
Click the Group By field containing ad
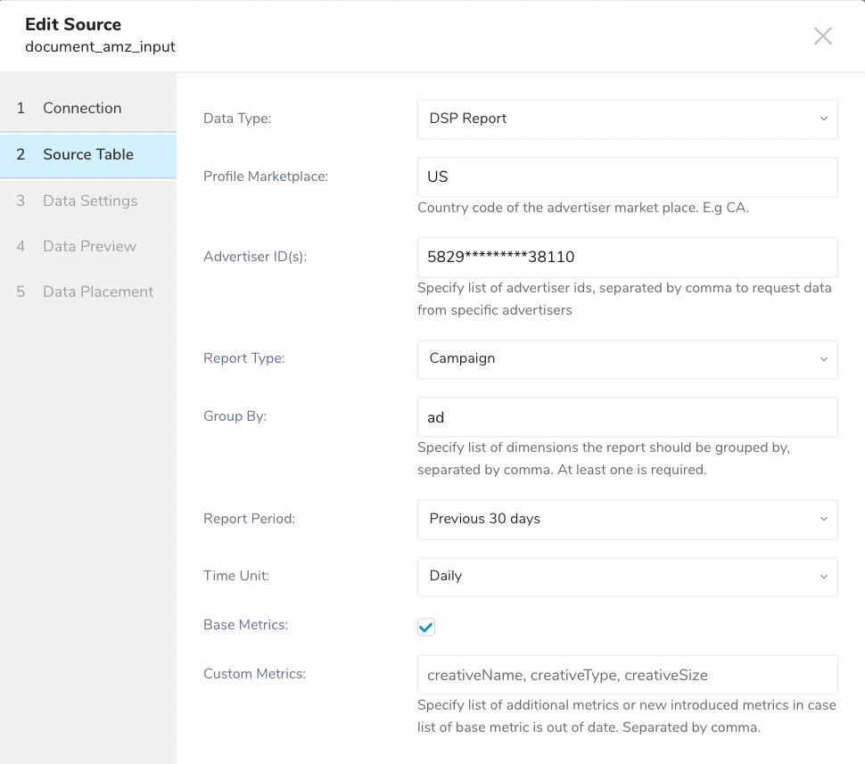pos(627,417)
